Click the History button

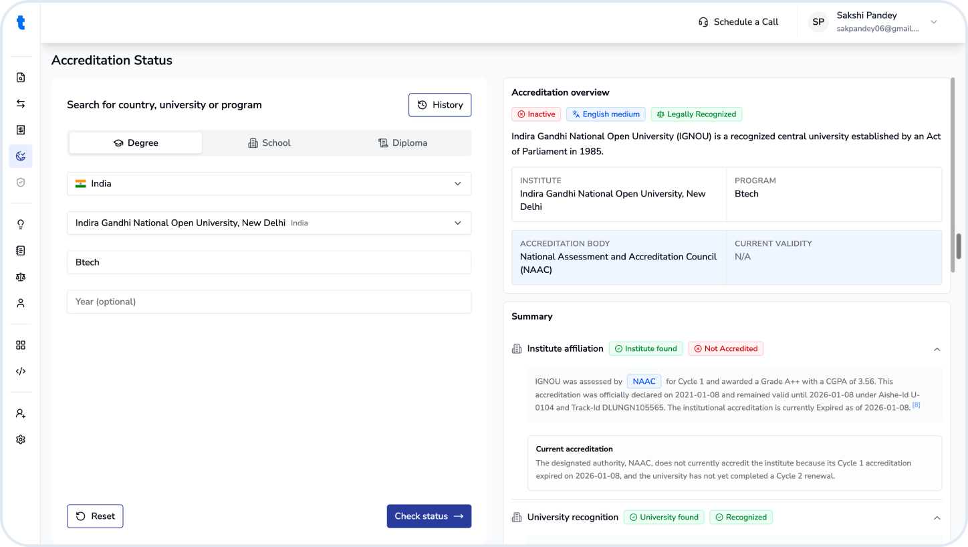[440, 105]
